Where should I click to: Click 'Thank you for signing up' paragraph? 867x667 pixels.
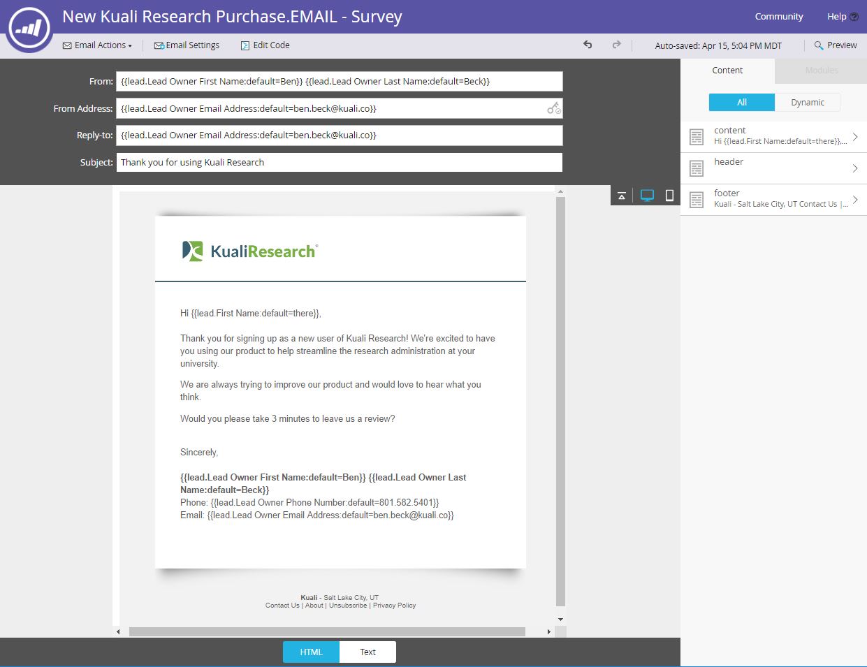coord(337,351)
